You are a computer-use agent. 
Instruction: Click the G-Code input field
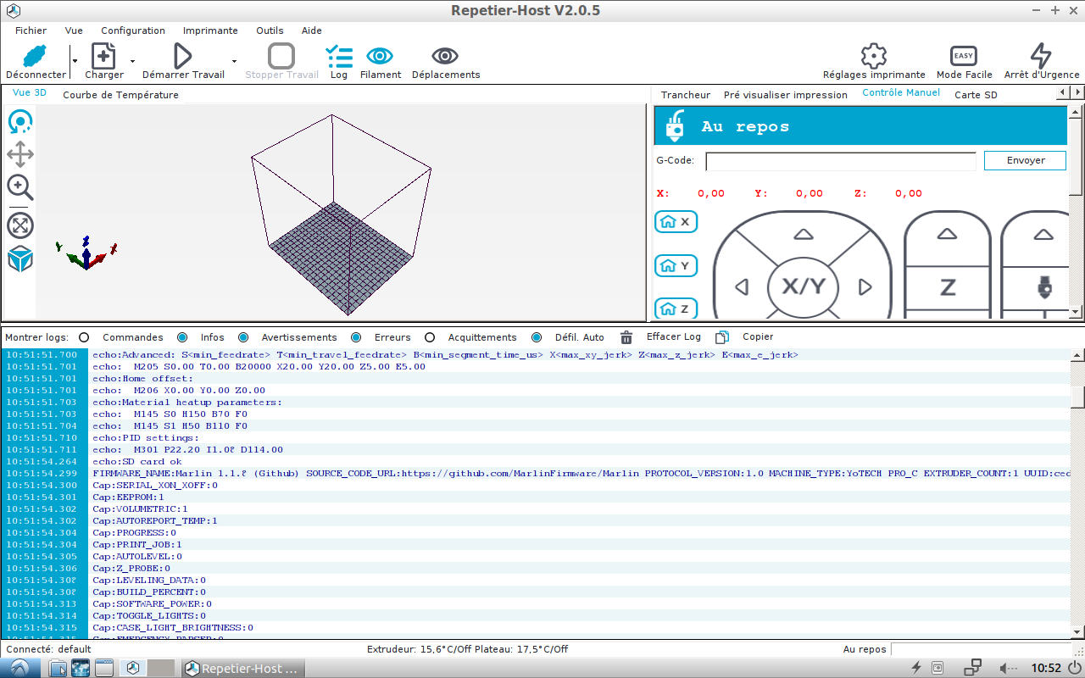[x=841, y=161]
